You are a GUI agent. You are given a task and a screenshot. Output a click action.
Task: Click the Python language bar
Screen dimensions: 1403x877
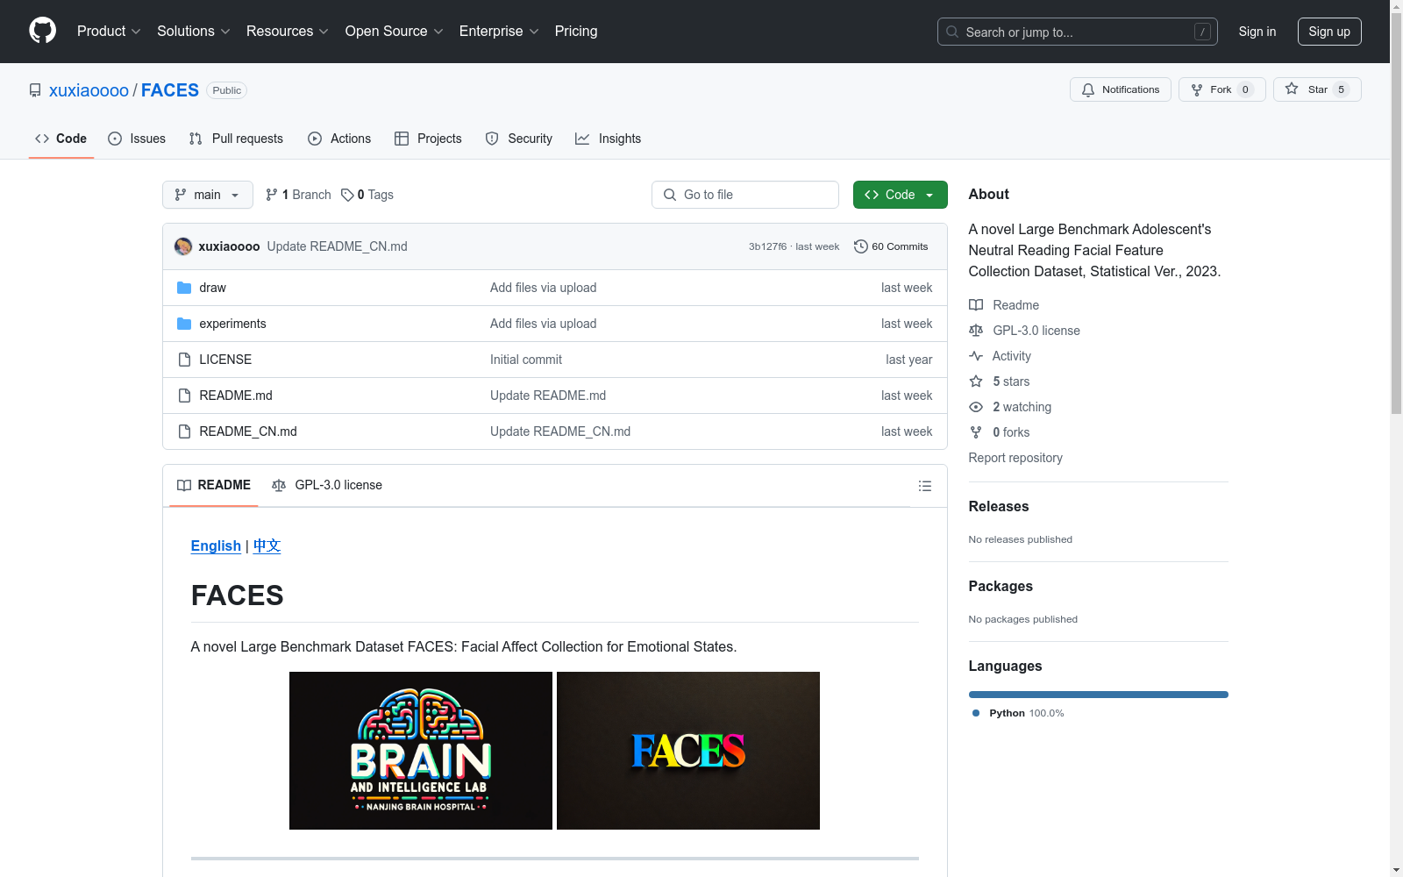tap(1098, 695)
